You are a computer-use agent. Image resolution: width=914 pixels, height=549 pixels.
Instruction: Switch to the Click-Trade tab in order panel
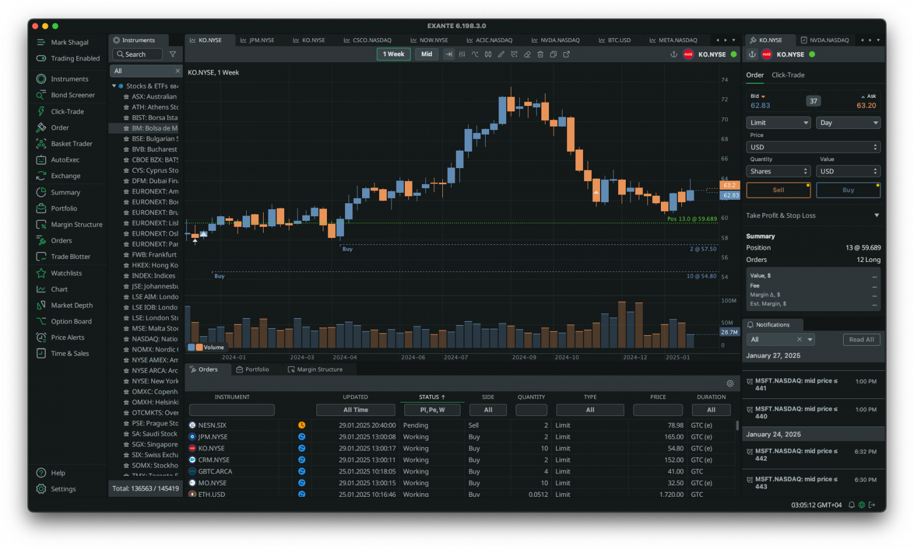(x=788, y=75)
